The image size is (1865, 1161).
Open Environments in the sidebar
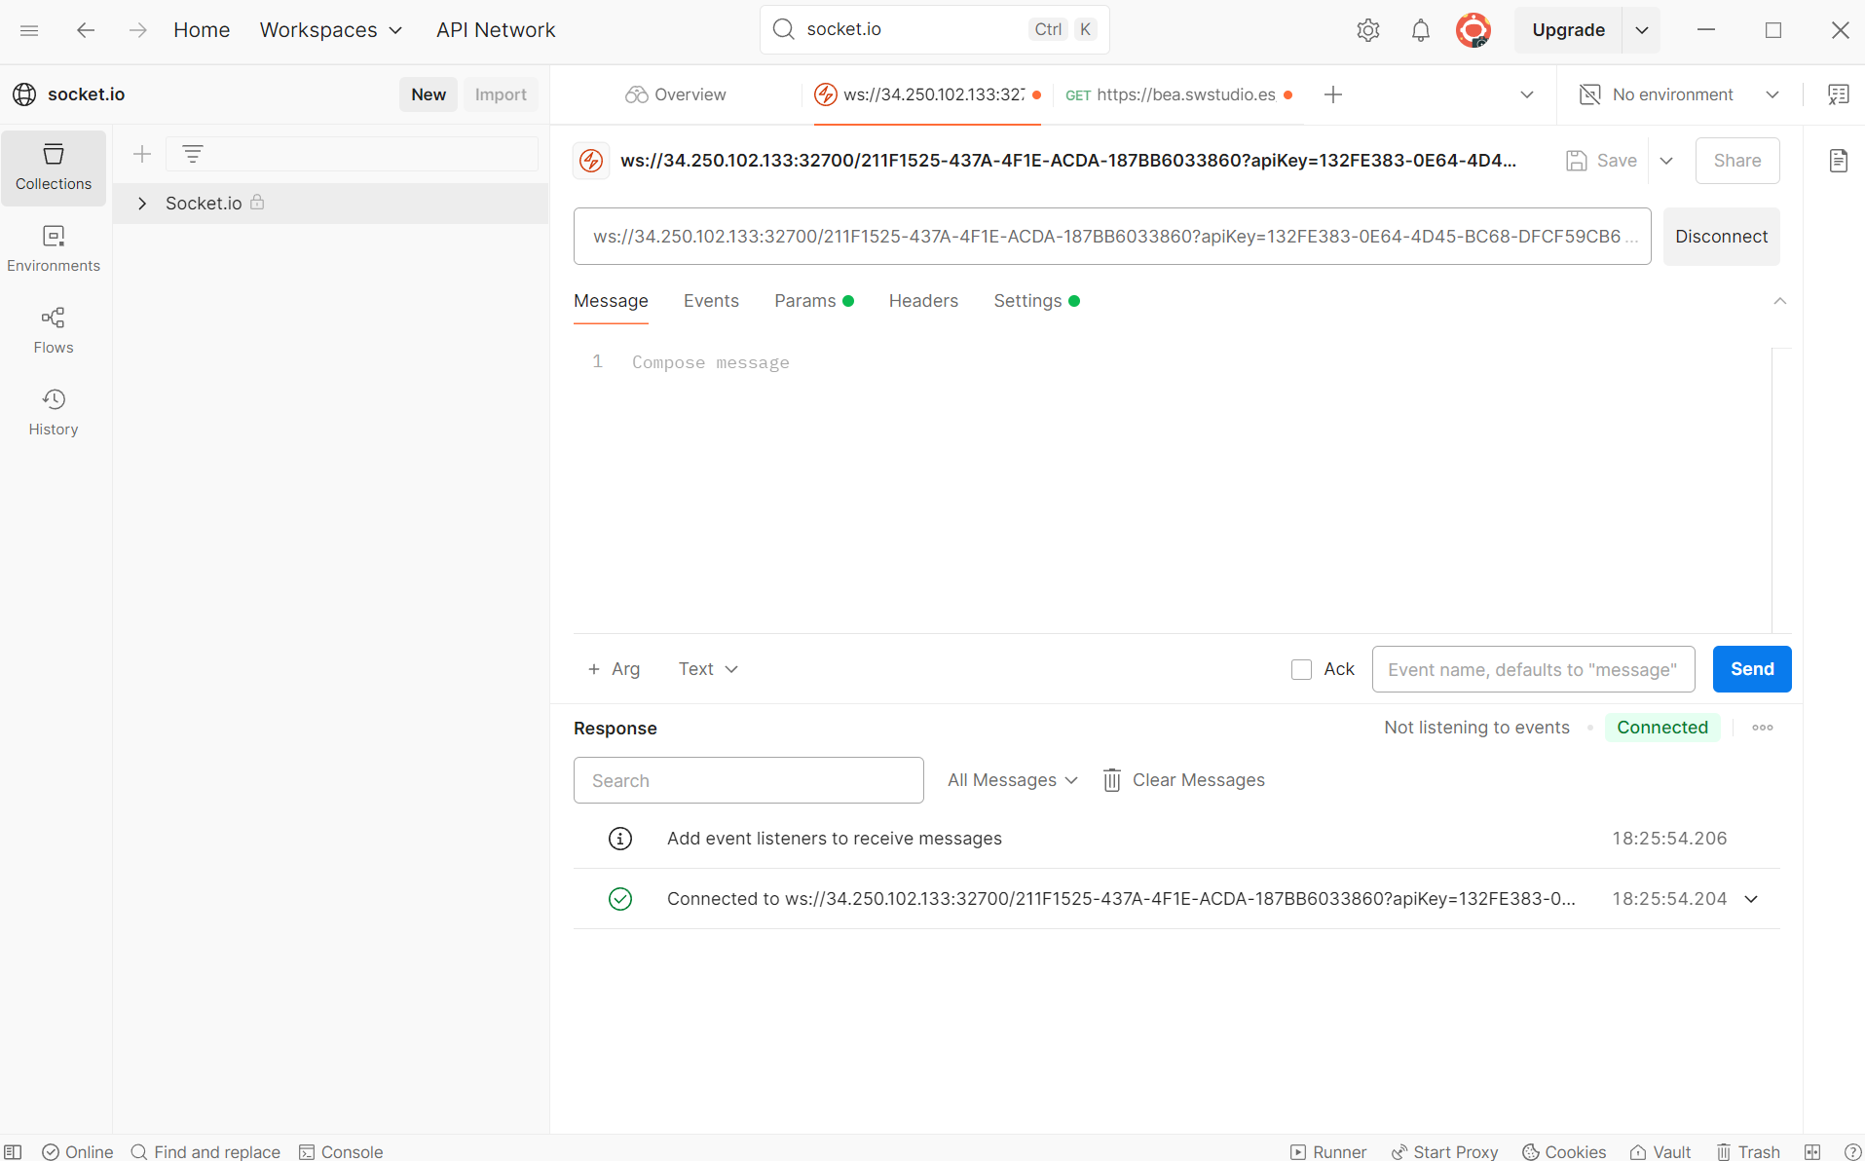pos(54,249)
